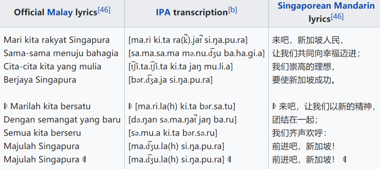This screenshot has height=169, width=380.
Task: Click the "Dengan semangat yang baru" line
Action: click(x=62, y=120)
